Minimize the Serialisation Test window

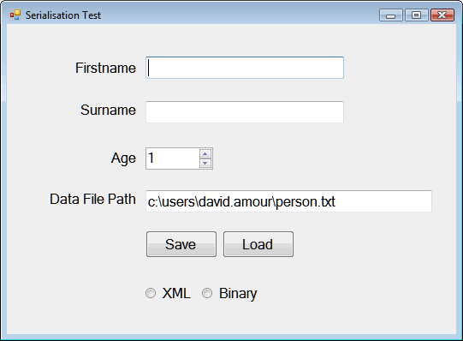click(390, 15)
